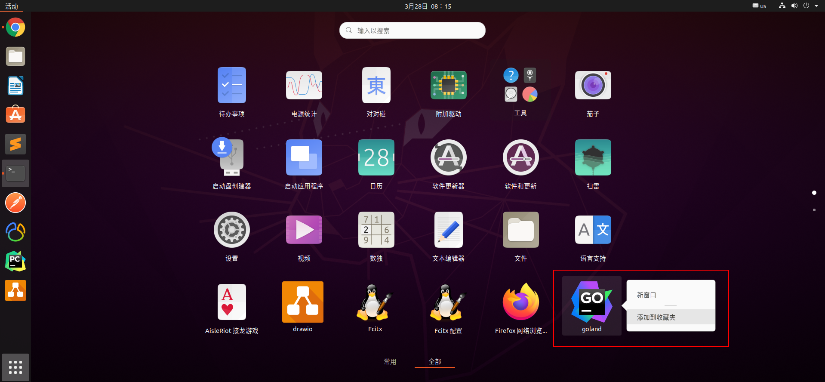Open the date and time 3月28日 menu

pyautogui.click(x=428, y=6)
